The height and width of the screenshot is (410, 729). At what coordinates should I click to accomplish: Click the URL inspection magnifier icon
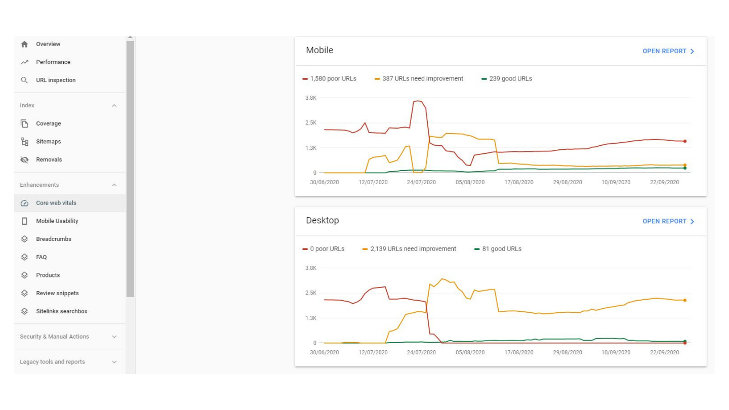24,80
